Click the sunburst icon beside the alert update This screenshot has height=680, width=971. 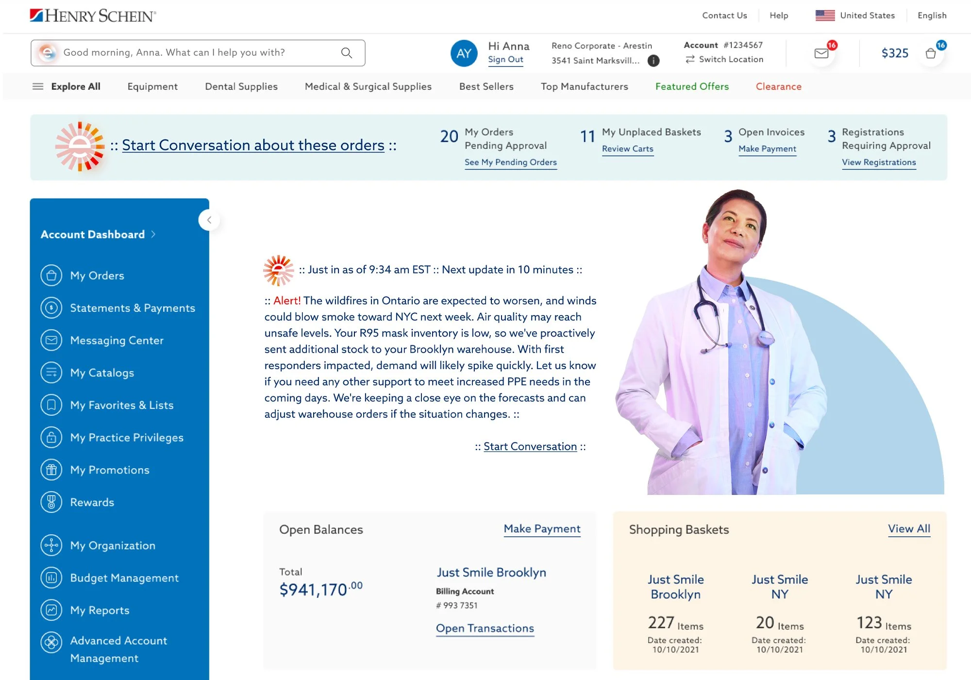pyautogui.click(x=278, y=270)
